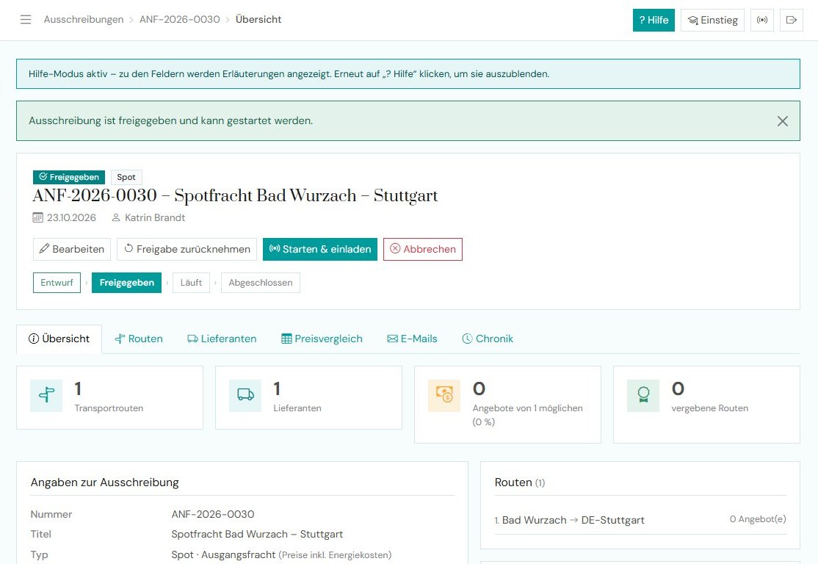This screenshot has height=564, width=818.
Task: Click the 'Routen (1)' panel heading
Action: pyautogui.click(x=520, y=482)
